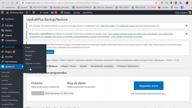Click the browser address bar
The height and width of the screenshot is (108, 192).
88,3
